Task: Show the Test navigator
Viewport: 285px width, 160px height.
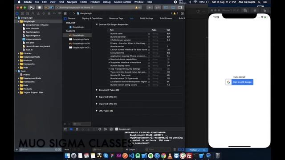Action: click(x=44, y=13)
